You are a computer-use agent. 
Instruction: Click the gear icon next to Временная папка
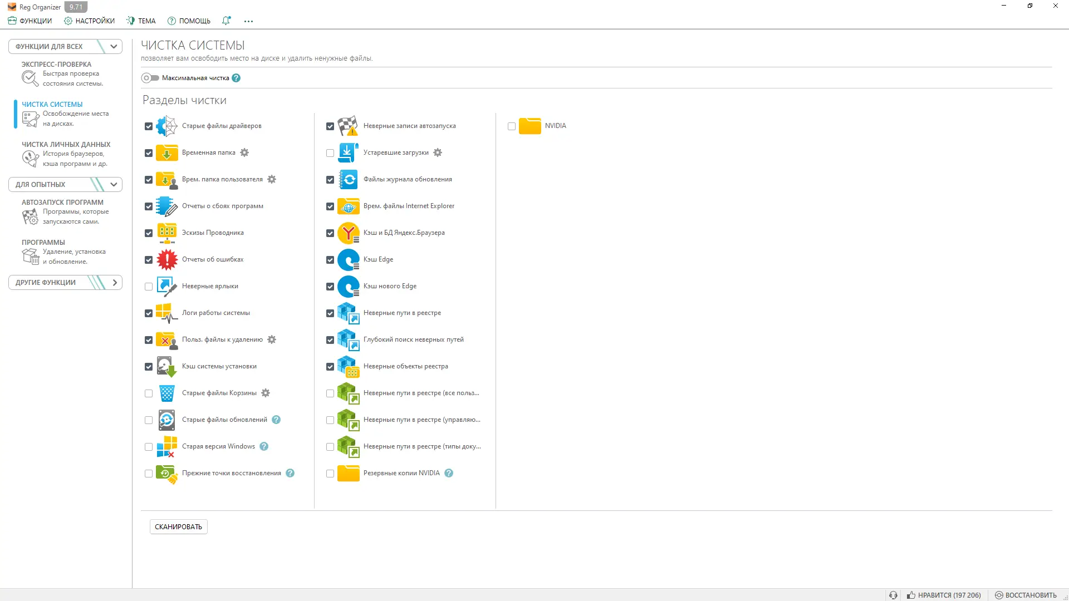pos(244,152)
